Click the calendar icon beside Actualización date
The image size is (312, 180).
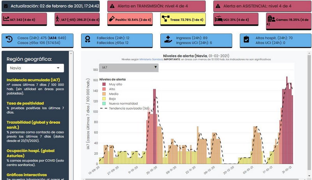(x=6, y=6)
